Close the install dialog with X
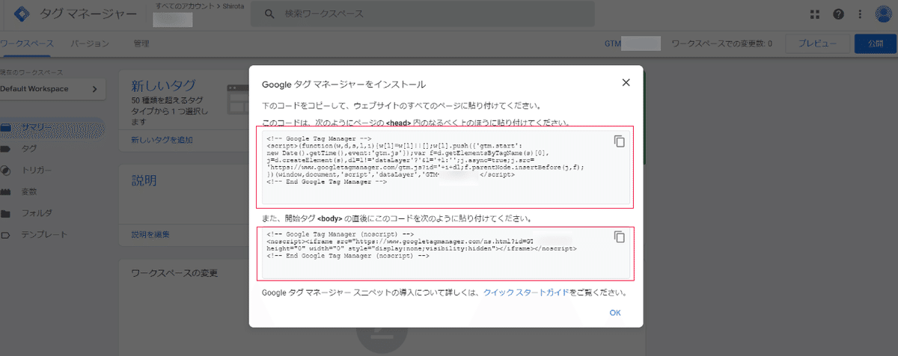This screenshot has height=356, width=898. 626,82
